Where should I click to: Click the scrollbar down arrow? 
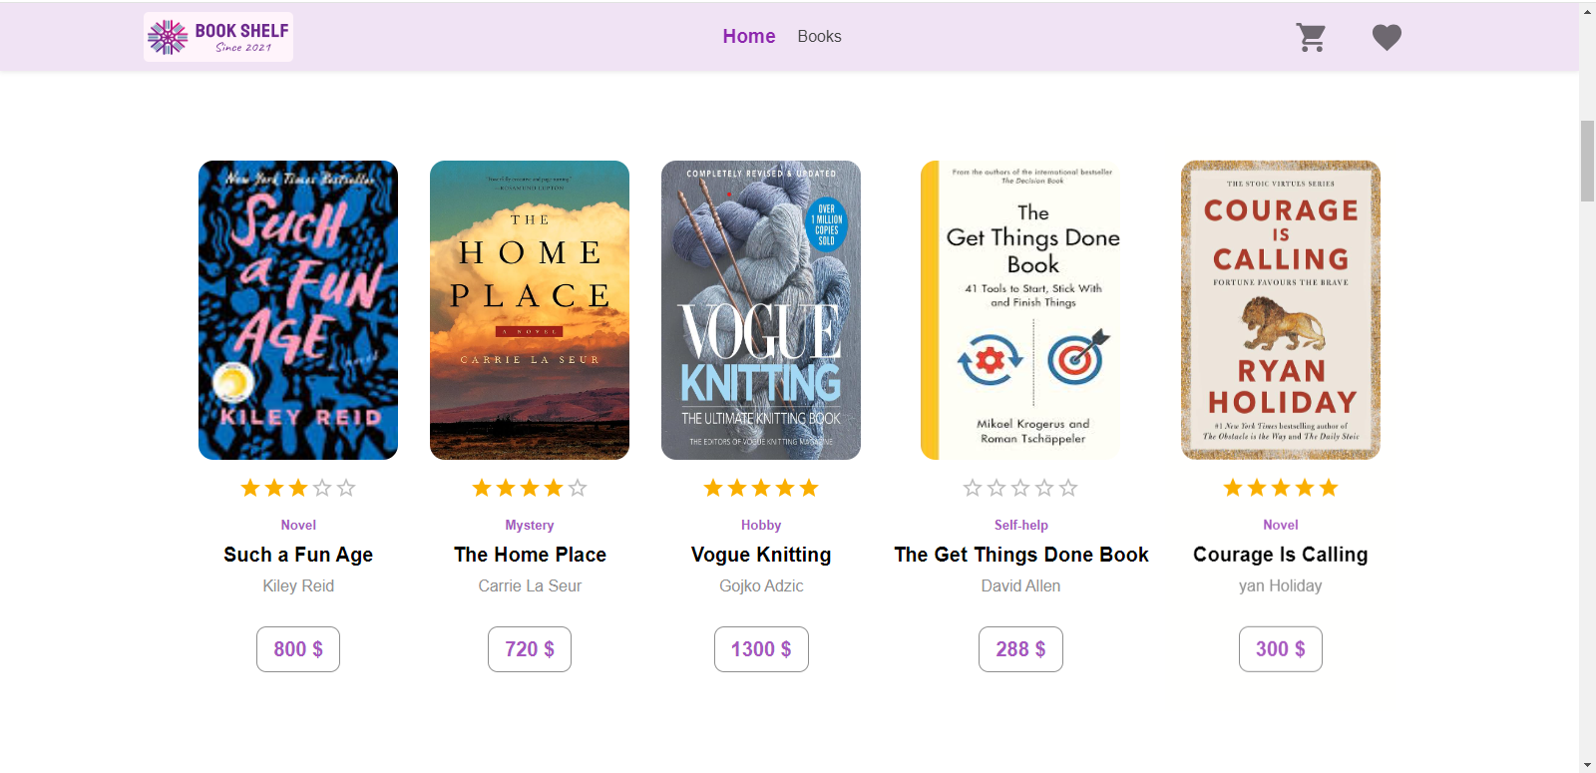(x=1587, y=764)
